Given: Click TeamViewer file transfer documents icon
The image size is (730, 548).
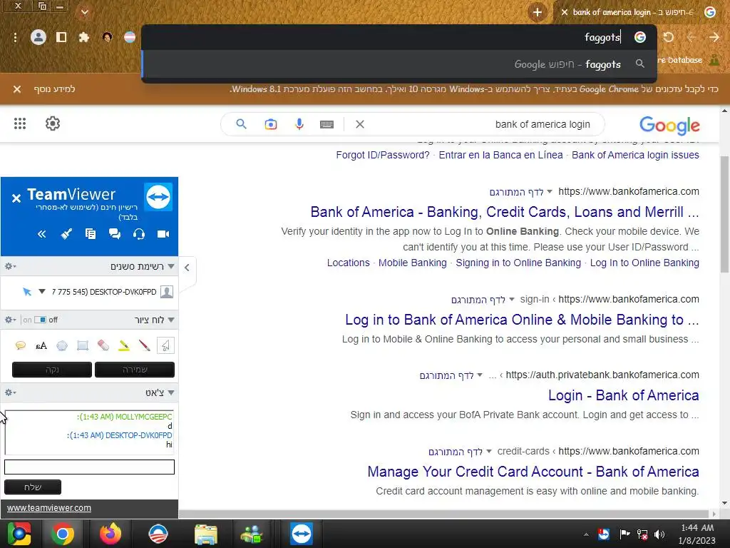Looking at the screenshot, I should (91, 234).
